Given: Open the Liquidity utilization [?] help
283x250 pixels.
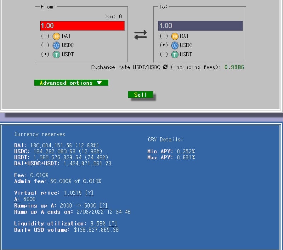Looking at the screenshot, I should (113, 223).
